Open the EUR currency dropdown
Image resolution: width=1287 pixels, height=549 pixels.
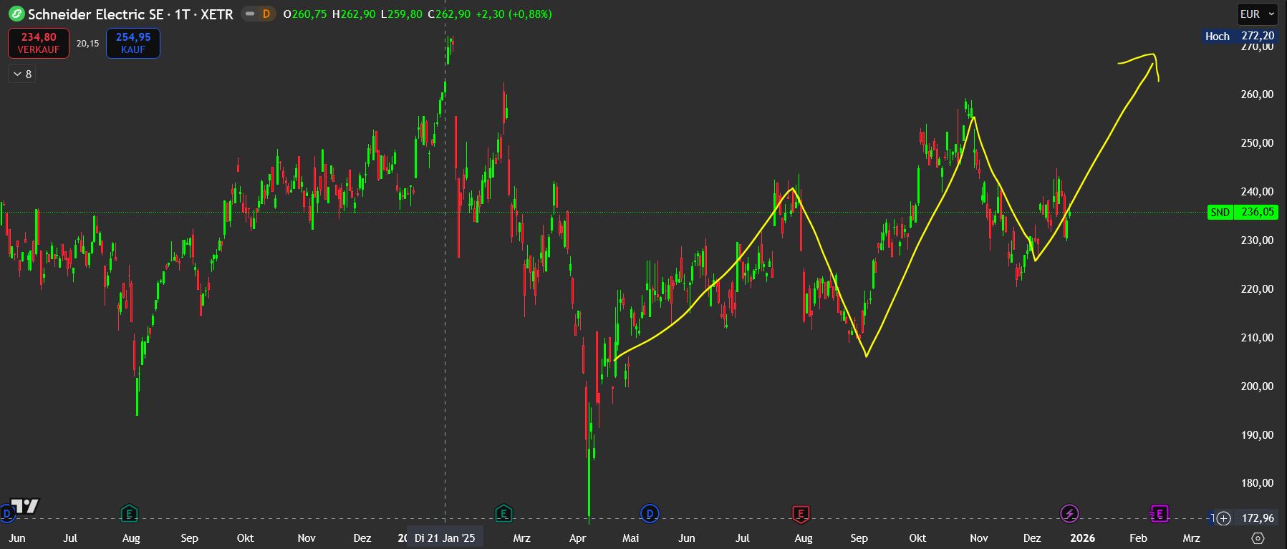point(1257,14)
